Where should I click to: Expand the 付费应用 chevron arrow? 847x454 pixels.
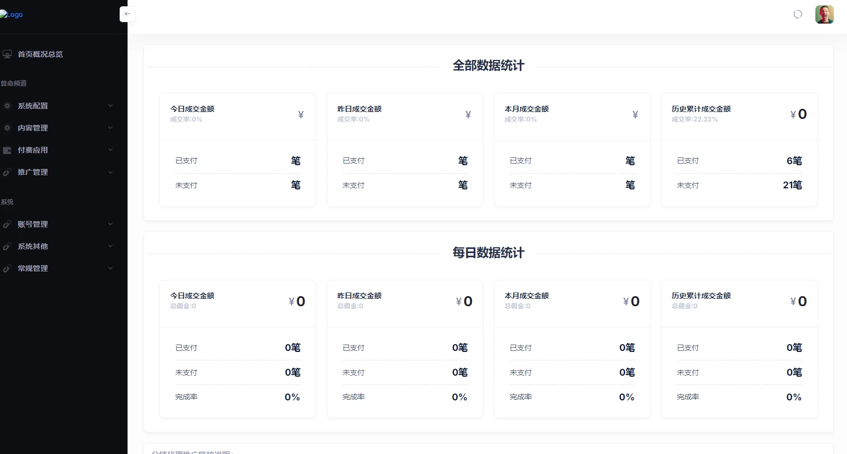pos(110,150)
